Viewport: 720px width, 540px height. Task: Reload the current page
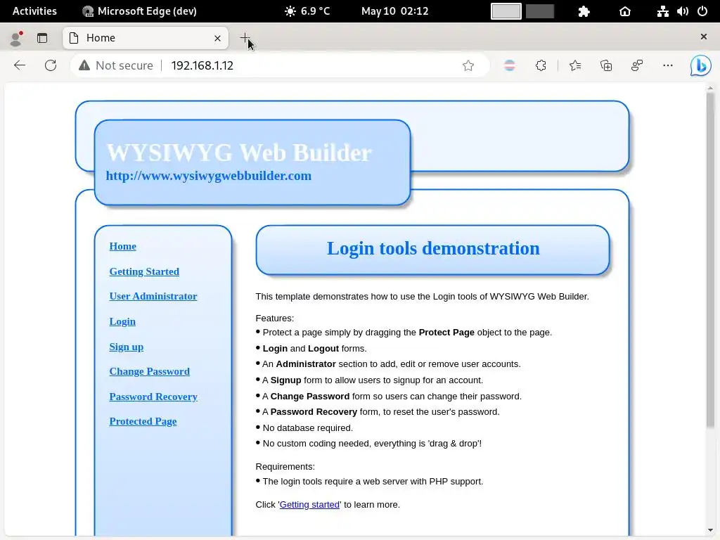(x=51, y=65)
